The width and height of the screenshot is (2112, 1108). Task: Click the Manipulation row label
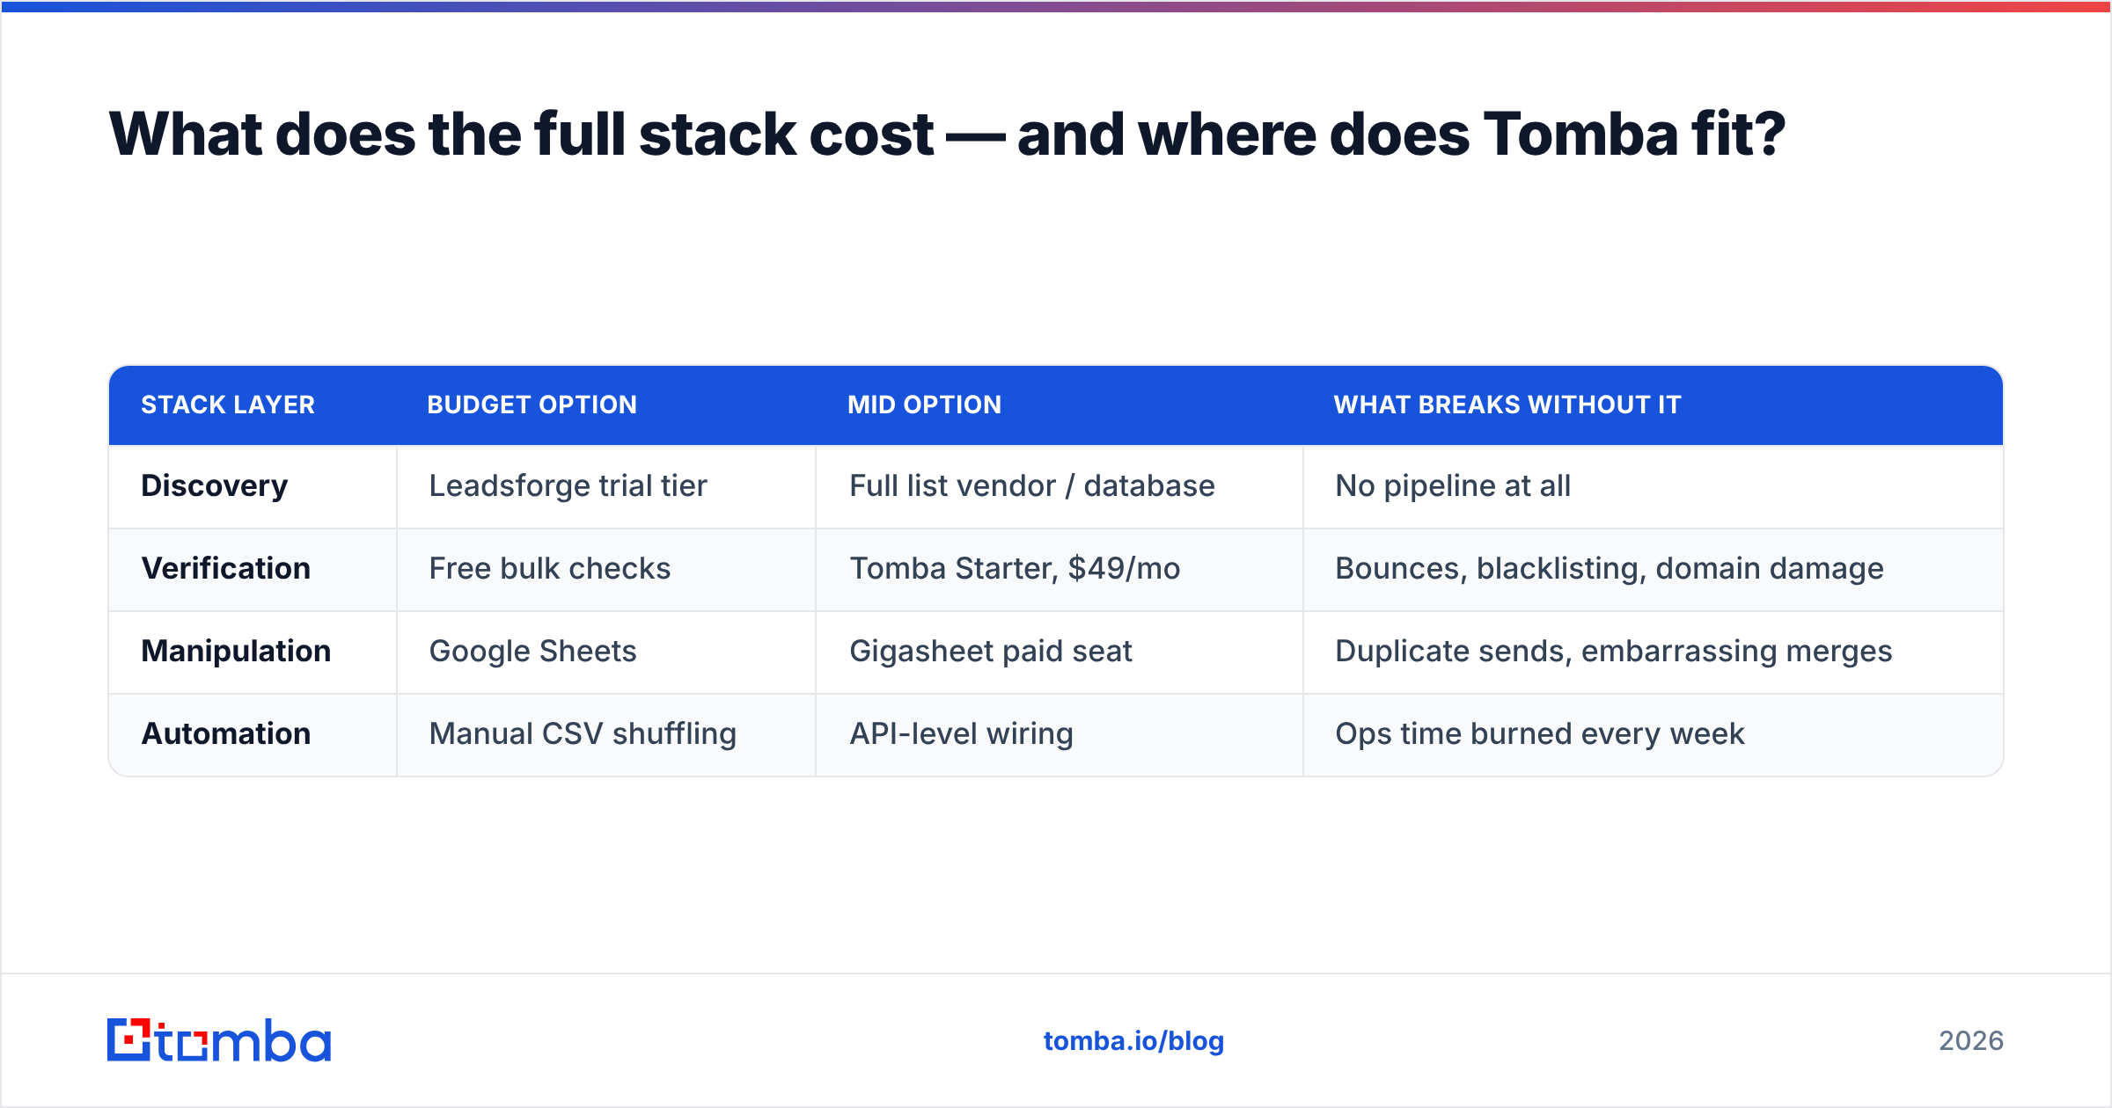(236, 652)
